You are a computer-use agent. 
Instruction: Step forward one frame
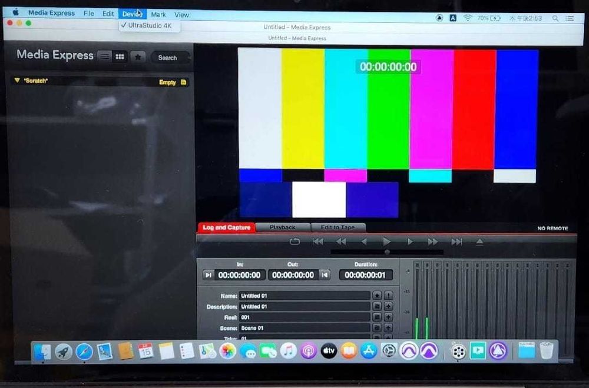(410, 242)
